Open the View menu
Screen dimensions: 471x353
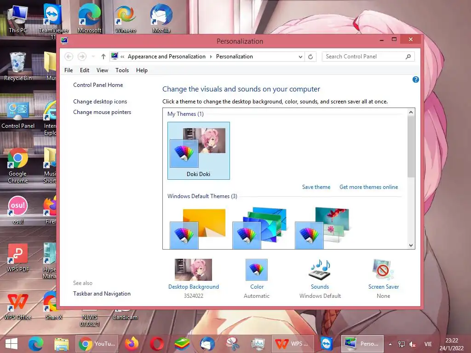pyautogui.click(x=102, y=70)
